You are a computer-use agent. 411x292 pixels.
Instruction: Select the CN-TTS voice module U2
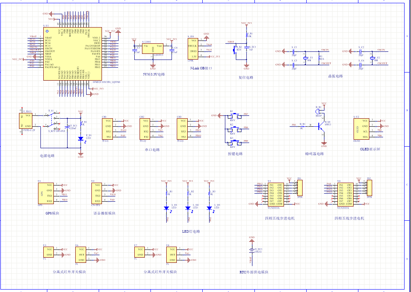pos(97,193)
